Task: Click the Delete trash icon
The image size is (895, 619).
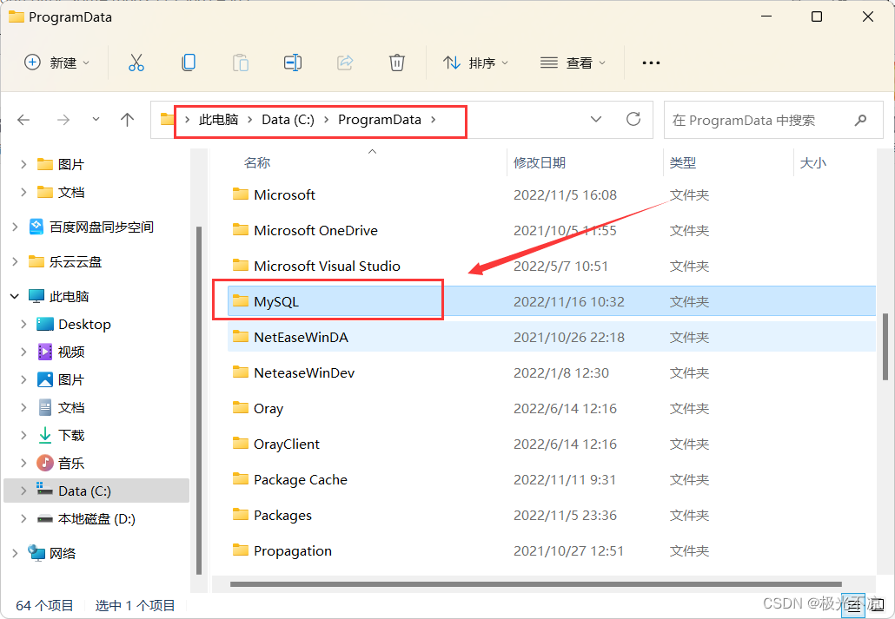Action: (x=396, y=62)
